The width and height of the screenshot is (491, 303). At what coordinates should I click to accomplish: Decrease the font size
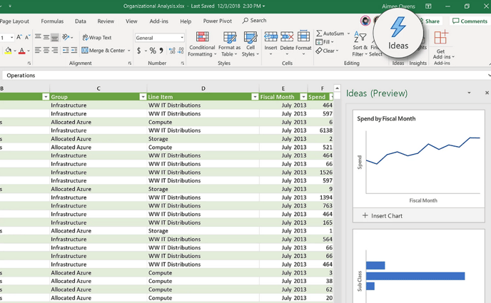click(28, 37)
